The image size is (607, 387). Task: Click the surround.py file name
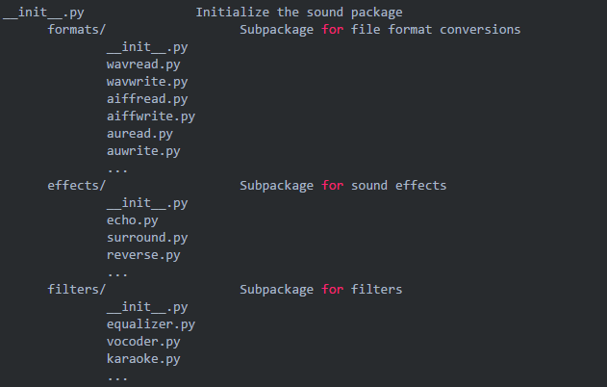[147, 238]
